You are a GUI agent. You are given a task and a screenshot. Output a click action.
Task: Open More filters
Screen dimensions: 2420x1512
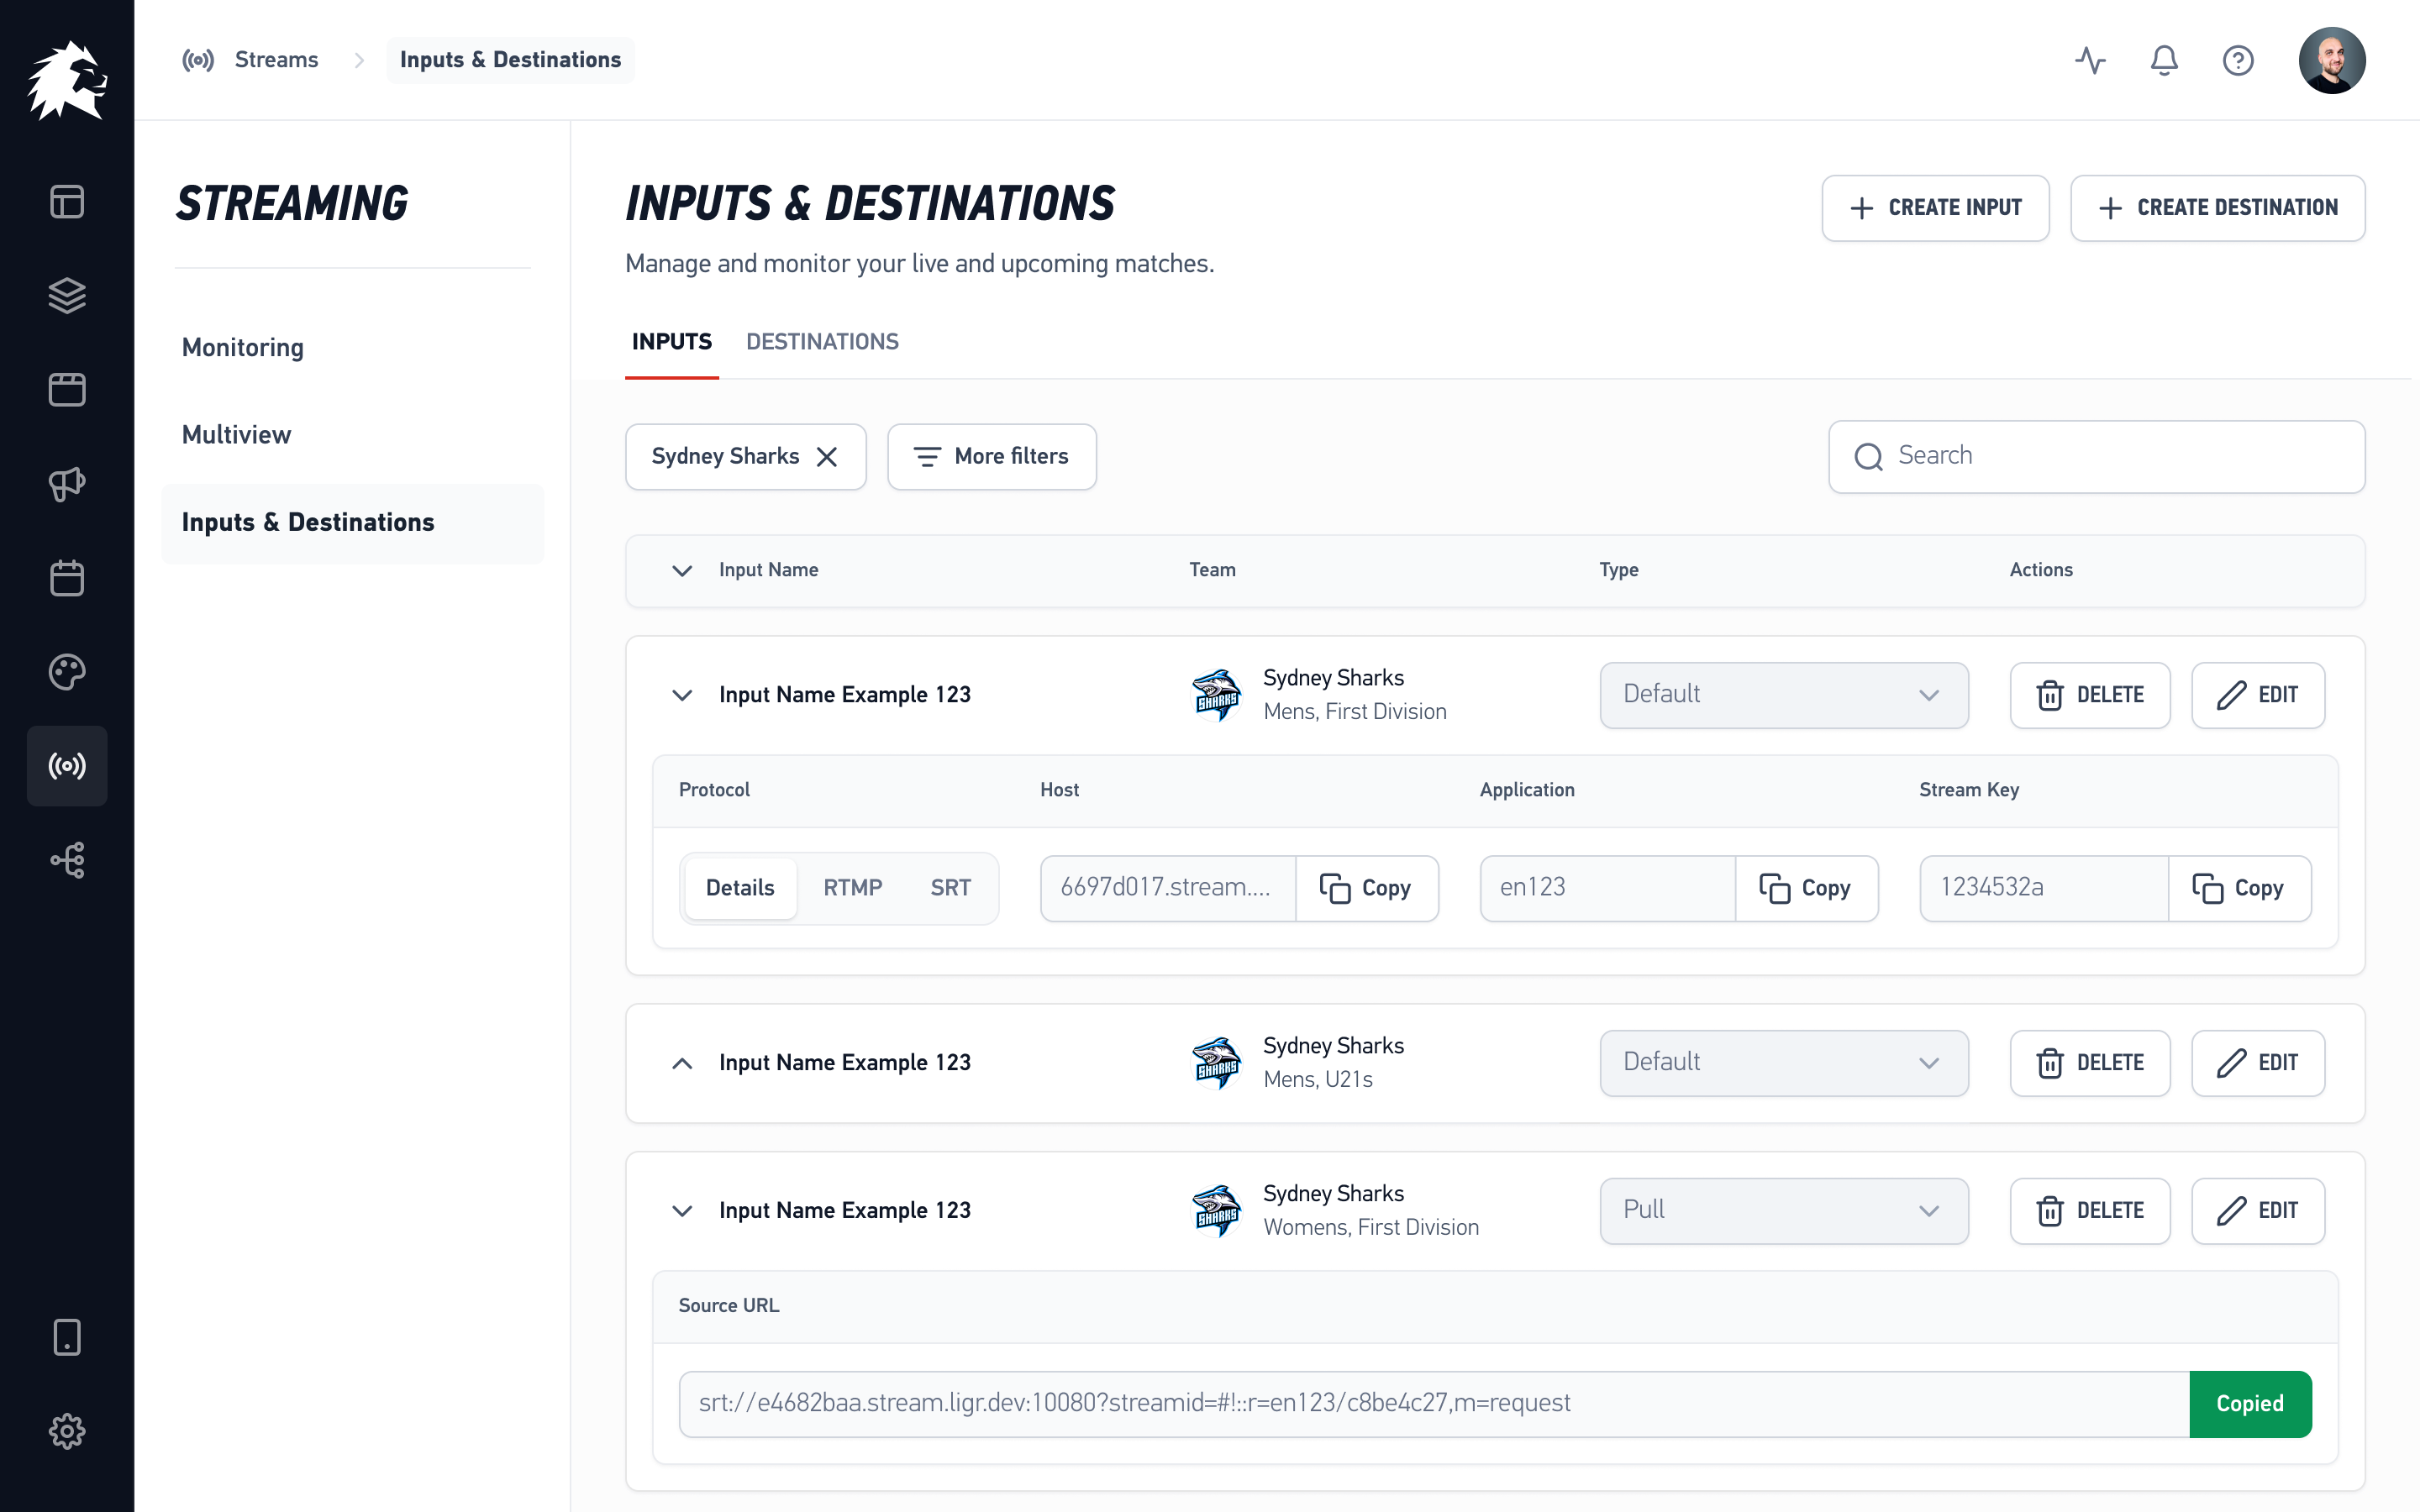pos(992,457)
